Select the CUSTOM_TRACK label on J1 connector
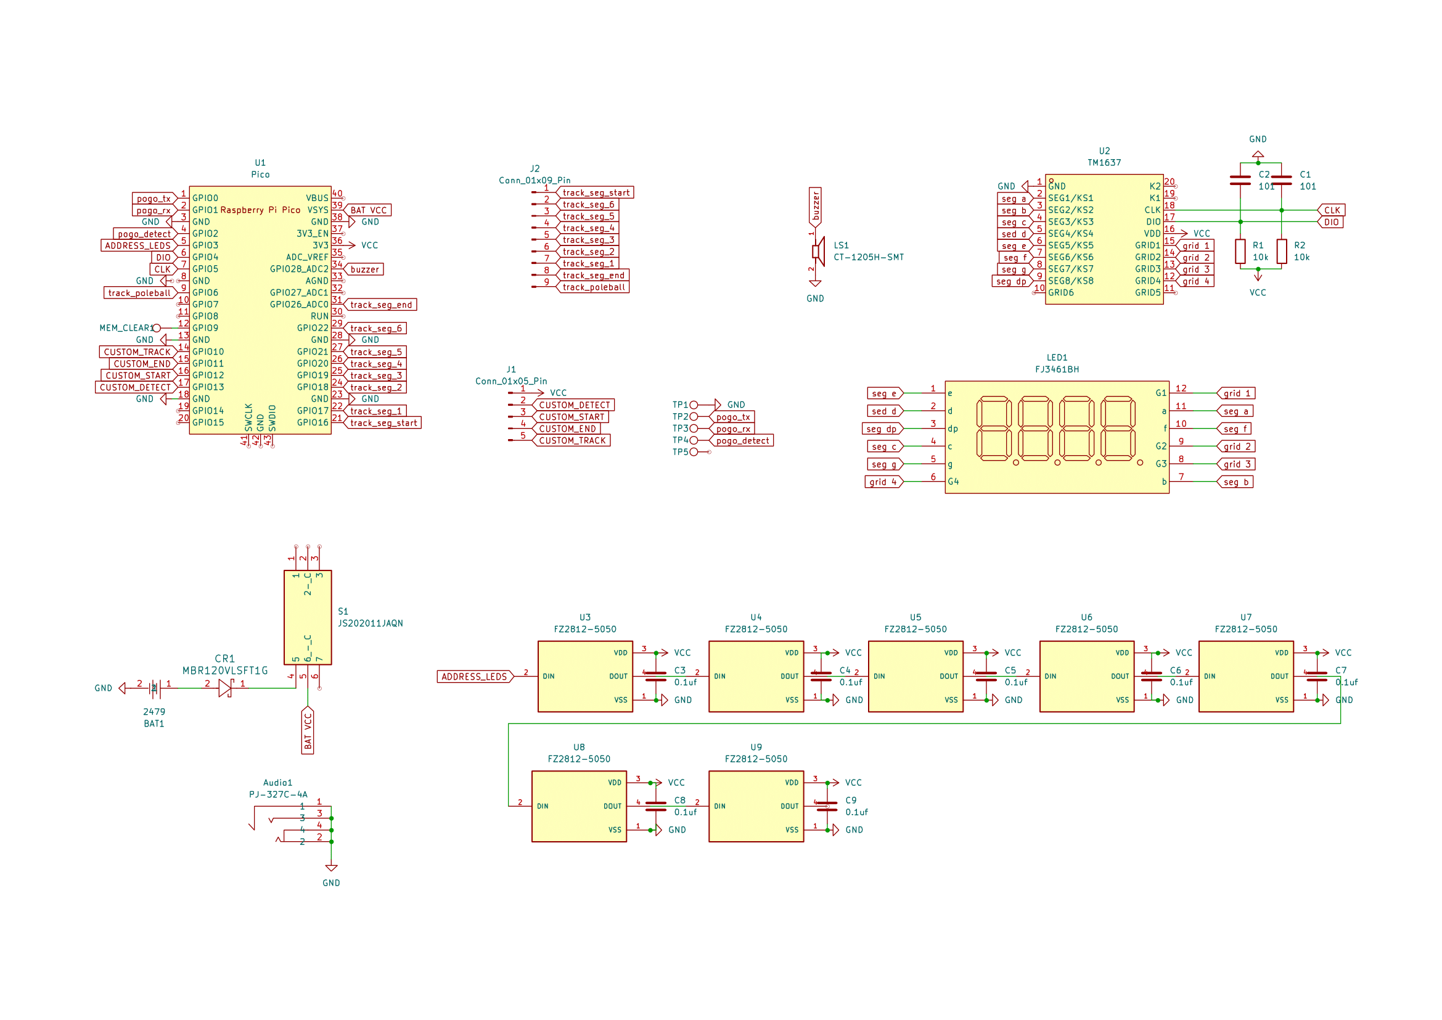The height and width of the screenshot is (1020, 1442). [571, 440]
